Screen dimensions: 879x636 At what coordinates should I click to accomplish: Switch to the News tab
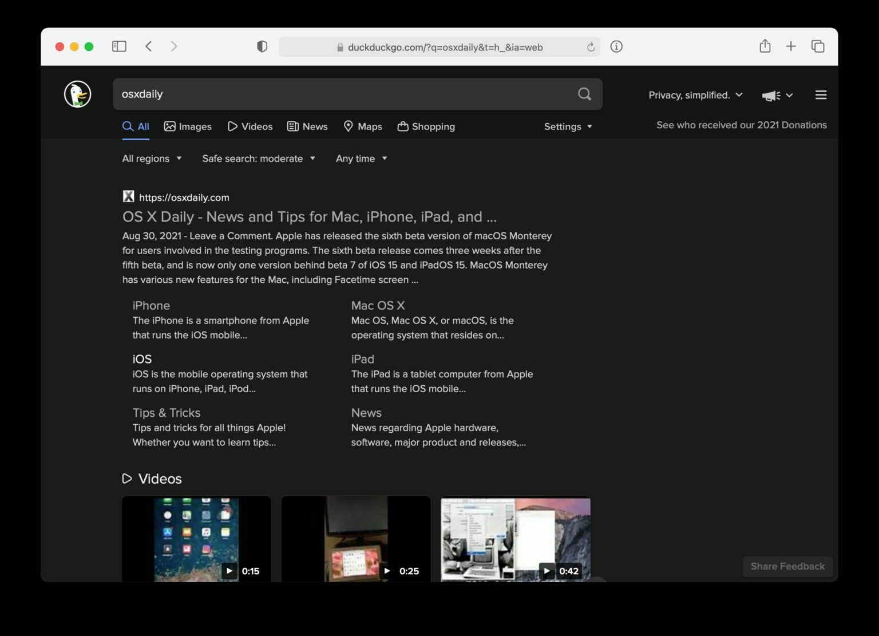tap(307, 127)
